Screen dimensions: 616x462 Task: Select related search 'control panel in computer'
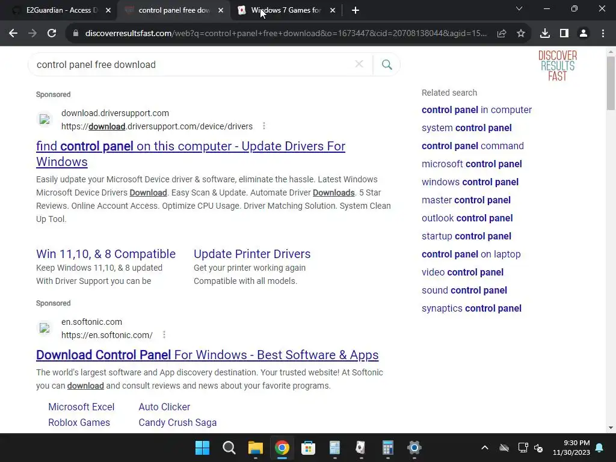(x=476, y=109)
